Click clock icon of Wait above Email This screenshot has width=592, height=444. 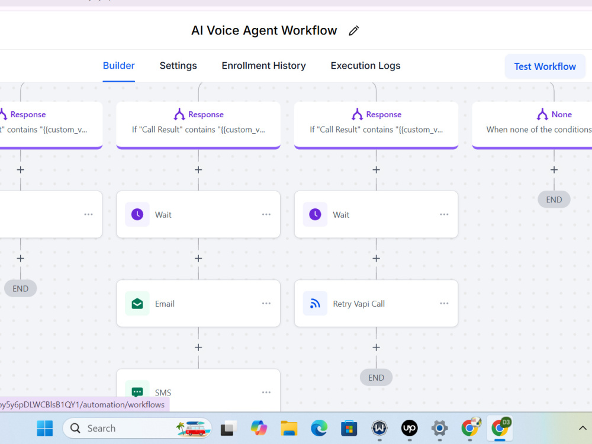[x=137, y=214]
